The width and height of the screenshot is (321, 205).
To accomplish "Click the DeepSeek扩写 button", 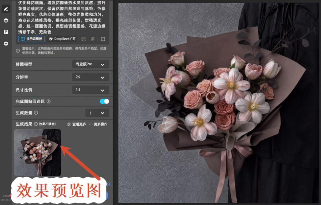I will click(62, 39).
